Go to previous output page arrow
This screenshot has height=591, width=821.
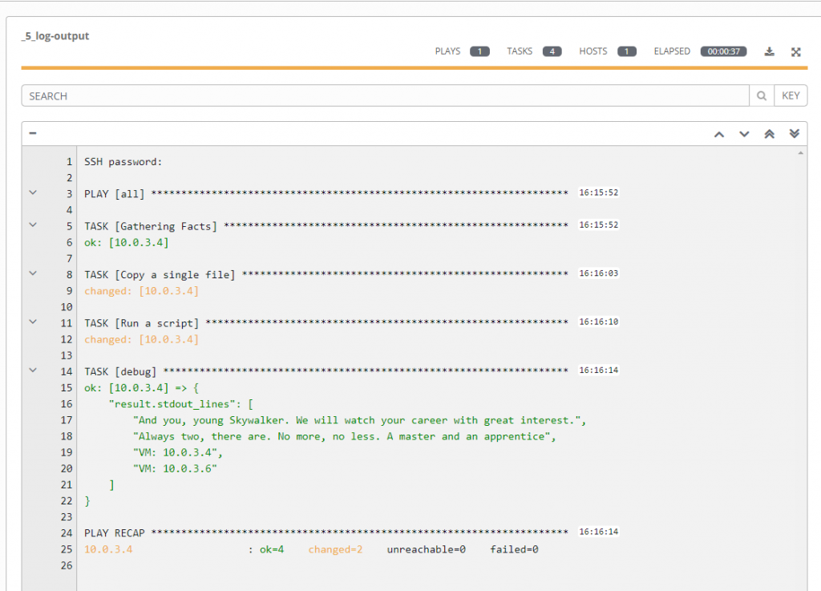coord(719,134)
